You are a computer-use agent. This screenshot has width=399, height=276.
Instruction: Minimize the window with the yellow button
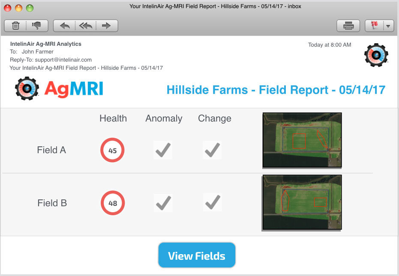coord(19,8)
